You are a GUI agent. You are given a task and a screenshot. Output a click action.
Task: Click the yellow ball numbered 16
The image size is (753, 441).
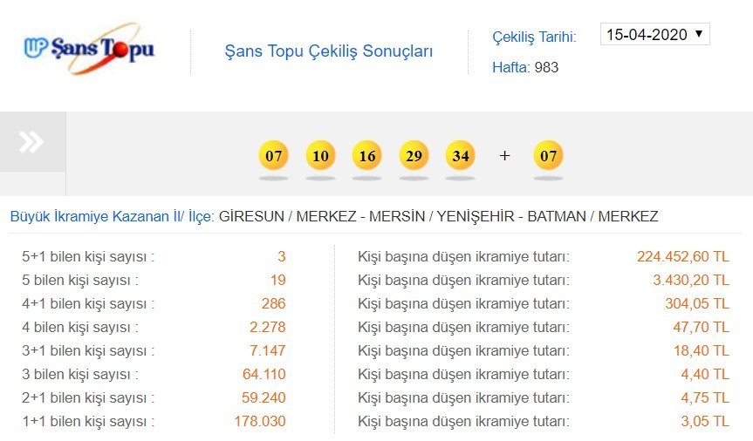click(366, 155)
